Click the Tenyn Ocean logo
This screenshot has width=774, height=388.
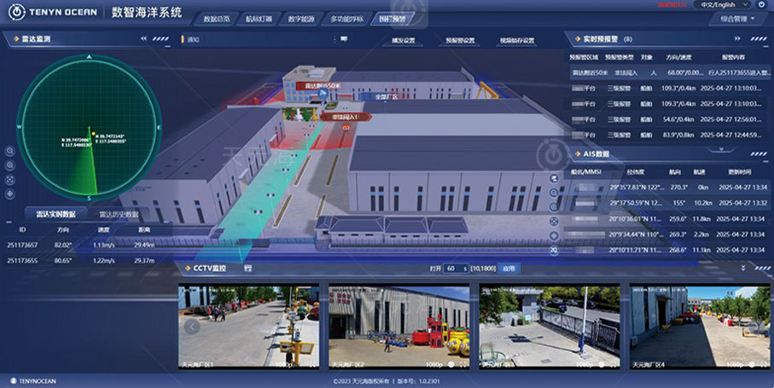pyautogui.click(x=51, y=13)
